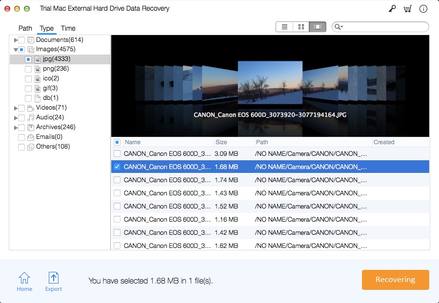Click the png file type icon
The width and height of the screenshot is (439, 303).
38,69
